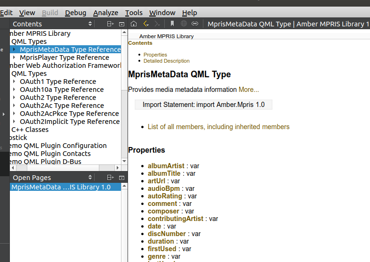Split the Open Pages pane with split icon

[x=110, y=178]
